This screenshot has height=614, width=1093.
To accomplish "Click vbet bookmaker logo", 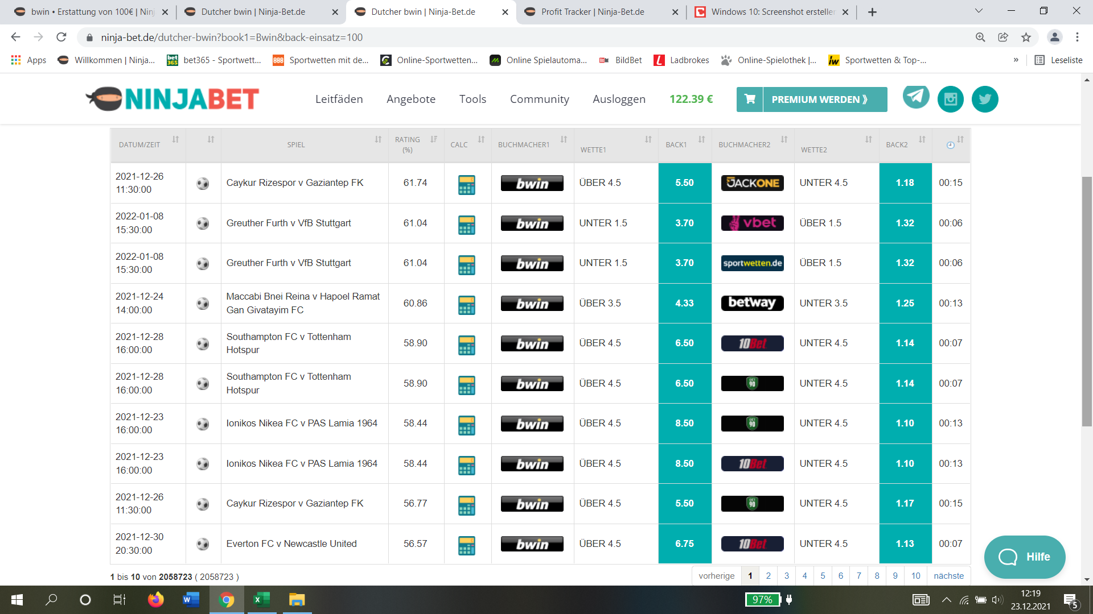I will 752,223.
